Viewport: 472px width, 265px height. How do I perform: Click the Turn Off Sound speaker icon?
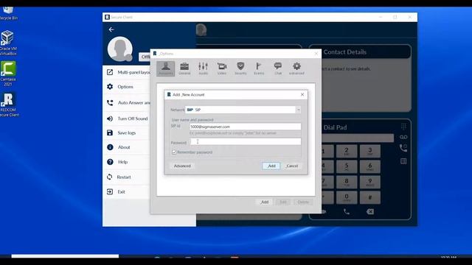110,119
